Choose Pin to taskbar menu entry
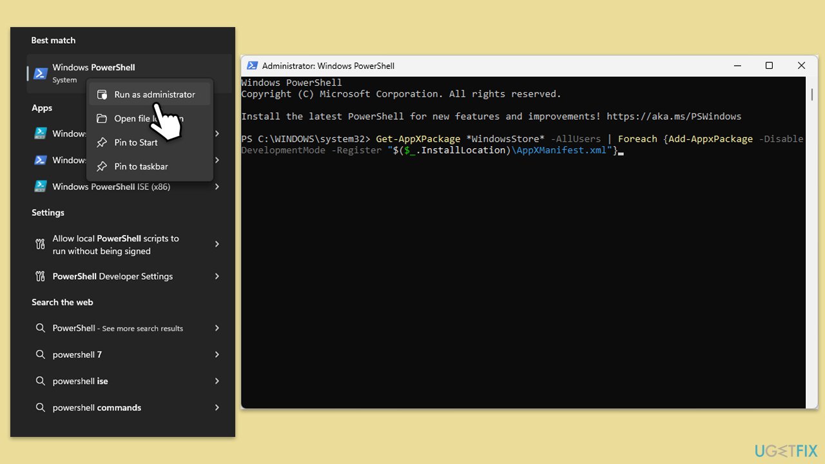Screen dimensions: 825x464 [141, 166]
